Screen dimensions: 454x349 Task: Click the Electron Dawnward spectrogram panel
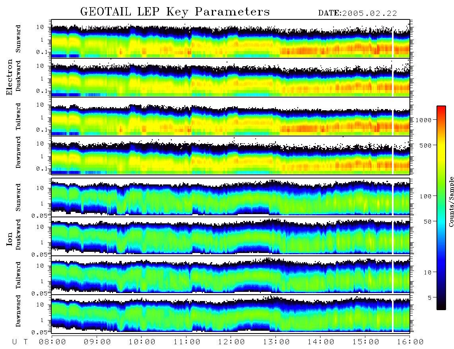point(231,155)
